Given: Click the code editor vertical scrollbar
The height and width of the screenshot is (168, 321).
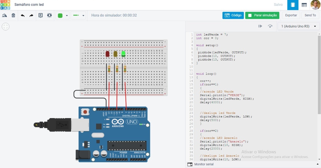Looking at the screenshot, I should point(319,75).
